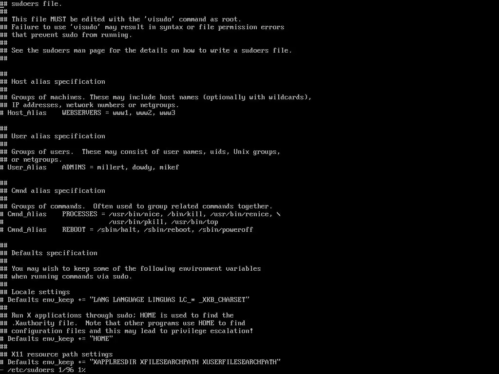Click the REBOOT command alias name
The height and width of the screenshot is (374, 499).
74,230
